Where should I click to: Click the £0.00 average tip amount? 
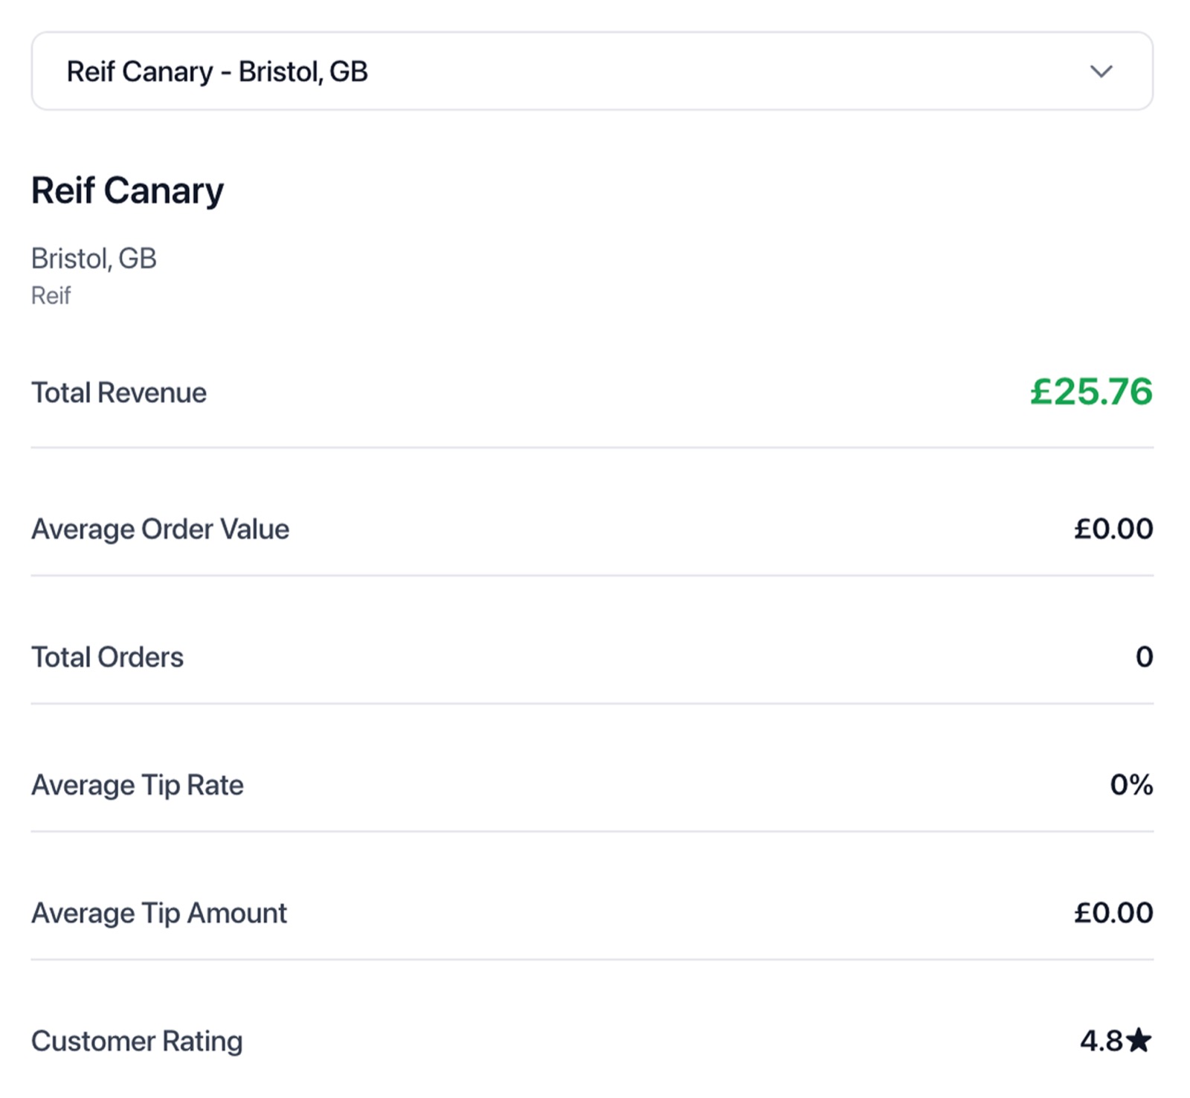point(1113,913)
